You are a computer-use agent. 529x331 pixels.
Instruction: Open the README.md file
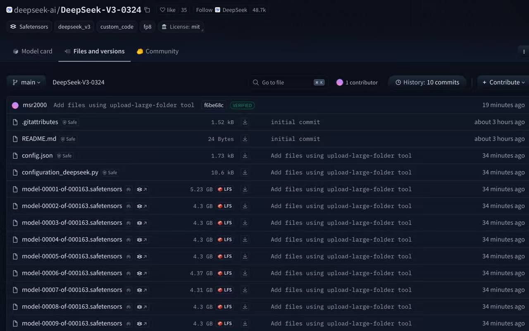(x=39, y=138)
